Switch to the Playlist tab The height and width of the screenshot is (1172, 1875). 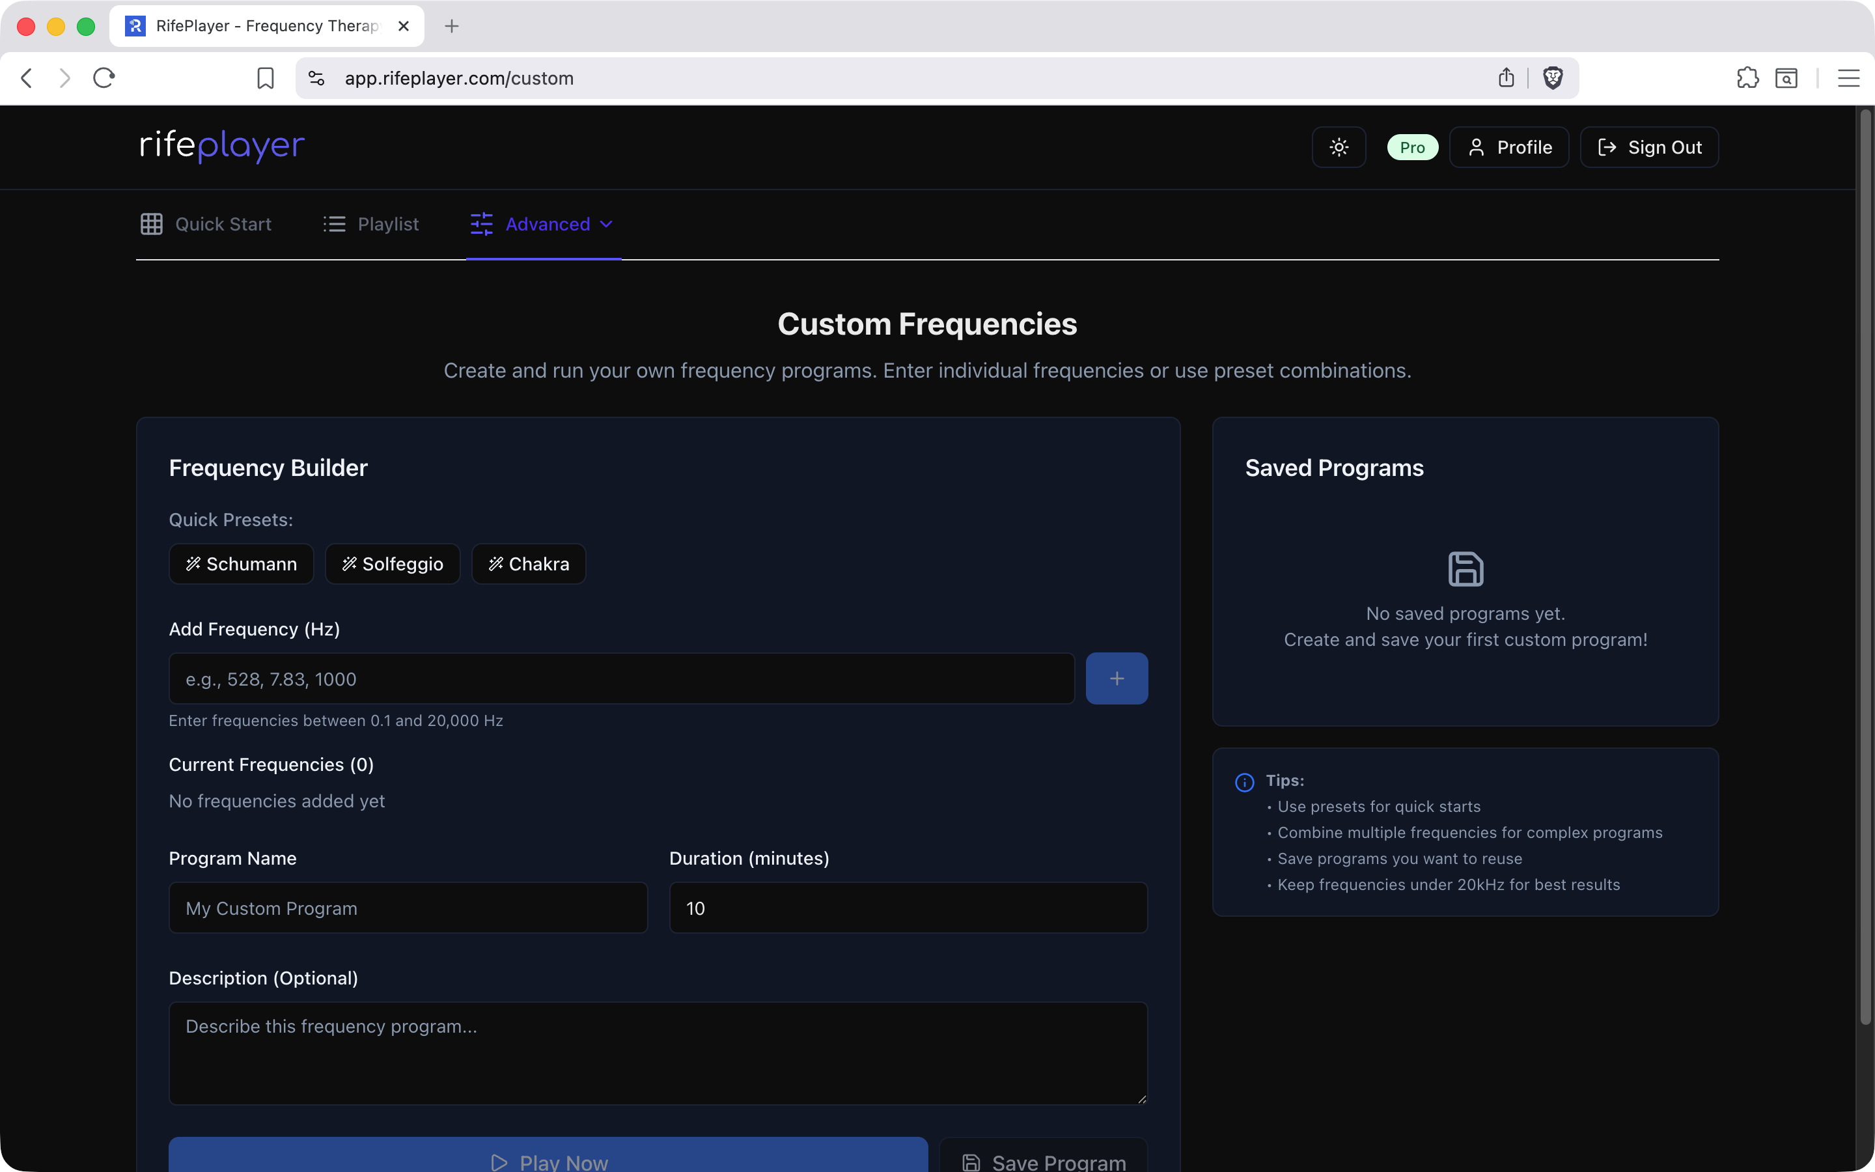371,224
